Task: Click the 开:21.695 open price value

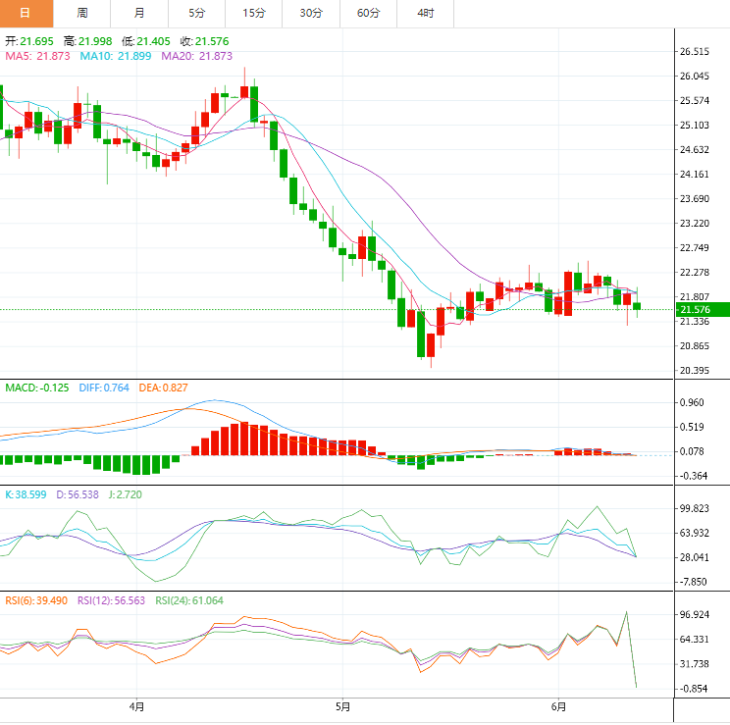Action: pyautogui.click(x=29, y=41)
